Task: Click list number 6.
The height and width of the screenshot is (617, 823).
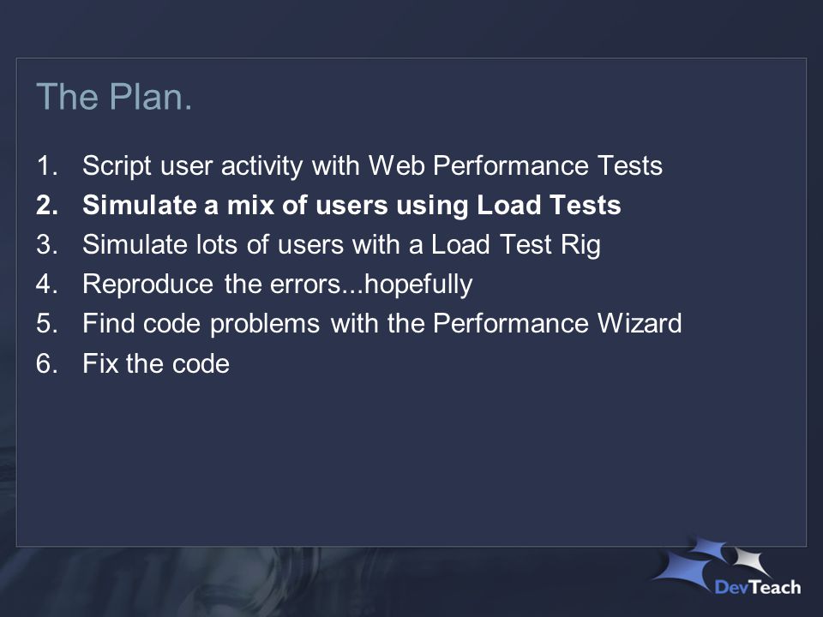Action: [x=46, y=363]
